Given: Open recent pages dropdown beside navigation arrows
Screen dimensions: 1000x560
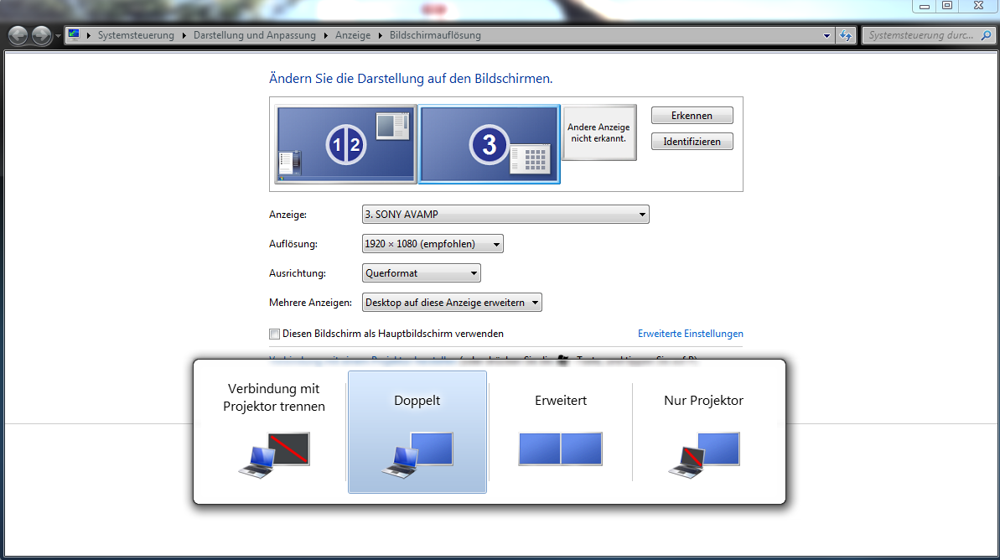Looking at the screenshot, I should click(x=58, y=36).
